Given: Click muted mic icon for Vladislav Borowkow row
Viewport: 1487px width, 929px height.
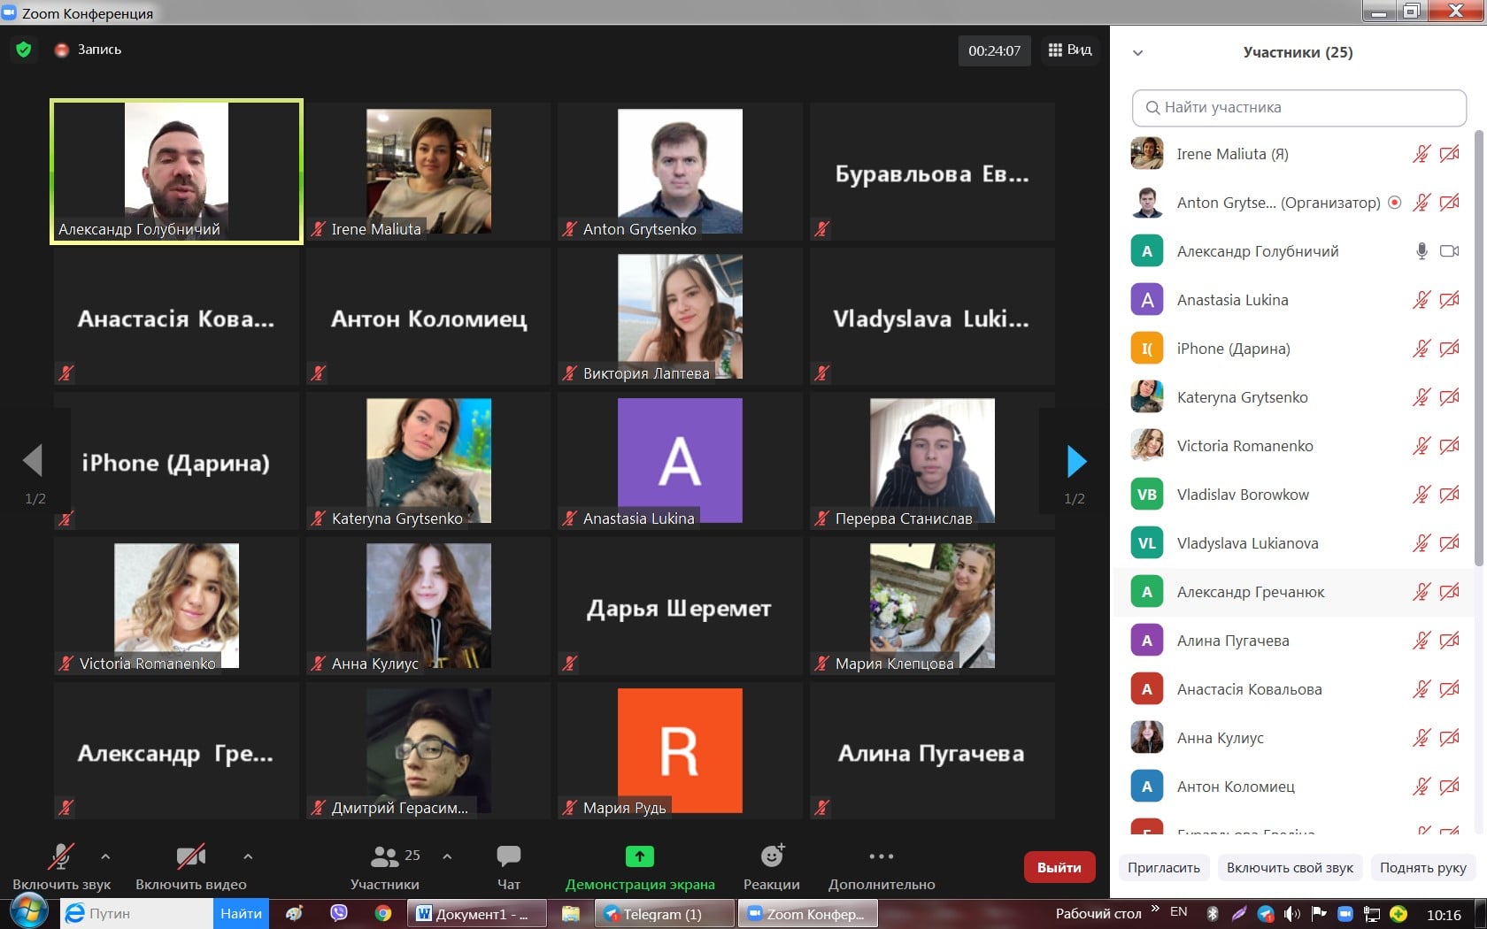Looking at the screenshot, I should [x=1422, y=495].
